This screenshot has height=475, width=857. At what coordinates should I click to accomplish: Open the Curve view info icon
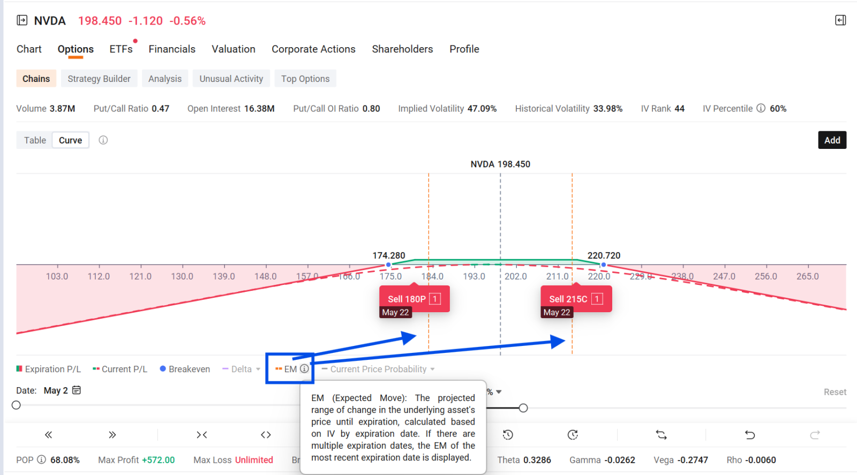[x=103, y=140]
